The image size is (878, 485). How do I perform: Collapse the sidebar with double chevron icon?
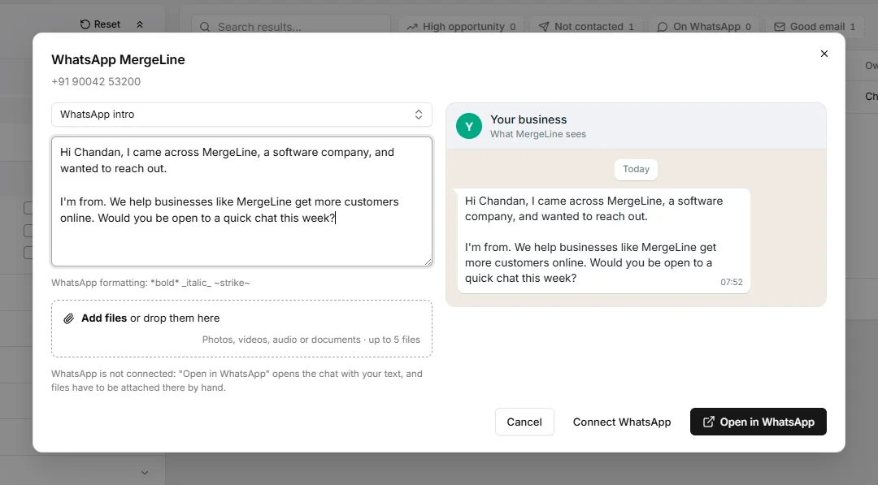coord(140,24)
